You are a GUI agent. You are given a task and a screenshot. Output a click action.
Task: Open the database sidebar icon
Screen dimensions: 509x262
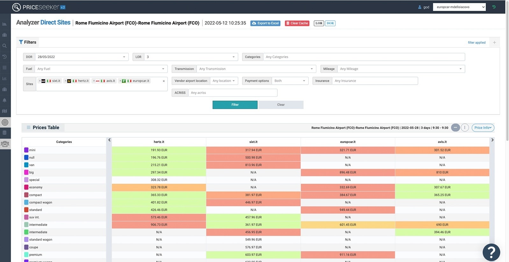click(x=4, y=133)
